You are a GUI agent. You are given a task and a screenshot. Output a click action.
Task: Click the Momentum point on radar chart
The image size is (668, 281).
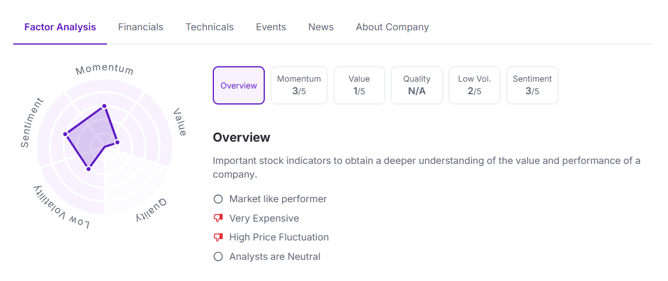pos(104,106)
